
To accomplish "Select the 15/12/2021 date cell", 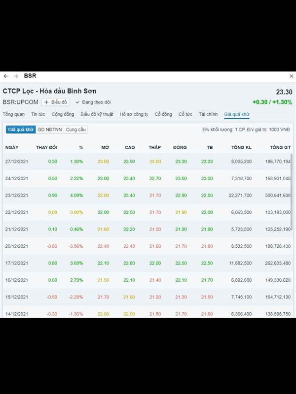I will pos(17,297).
